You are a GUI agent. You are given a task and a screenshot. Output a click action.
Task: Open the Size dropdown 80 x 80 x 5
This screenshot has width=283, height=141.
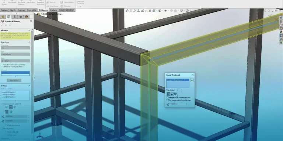point(15,61)
